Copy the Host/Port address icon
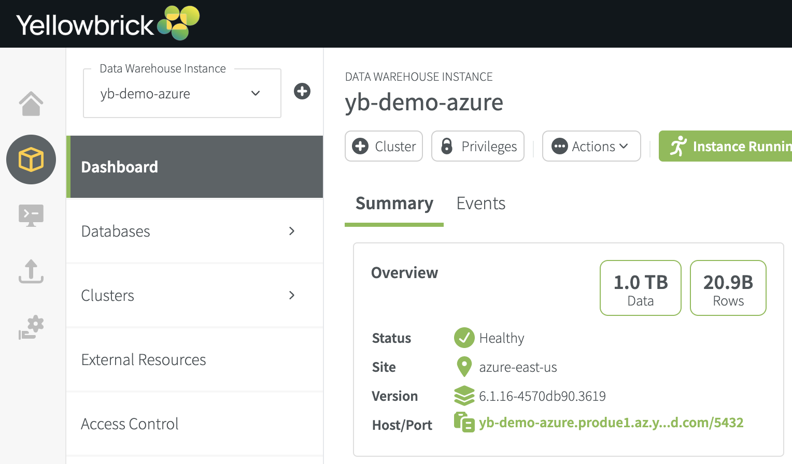792x464 pixels. tap(464, 422)
